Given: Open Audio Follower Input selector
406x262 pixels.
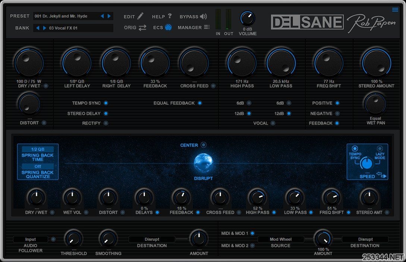Looking at the screenshot, I should [31, 239].
